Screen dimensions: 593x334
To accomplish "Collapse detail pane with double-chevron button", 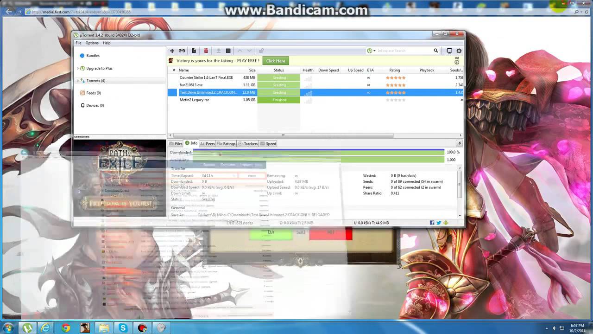I will coord(459,143).
